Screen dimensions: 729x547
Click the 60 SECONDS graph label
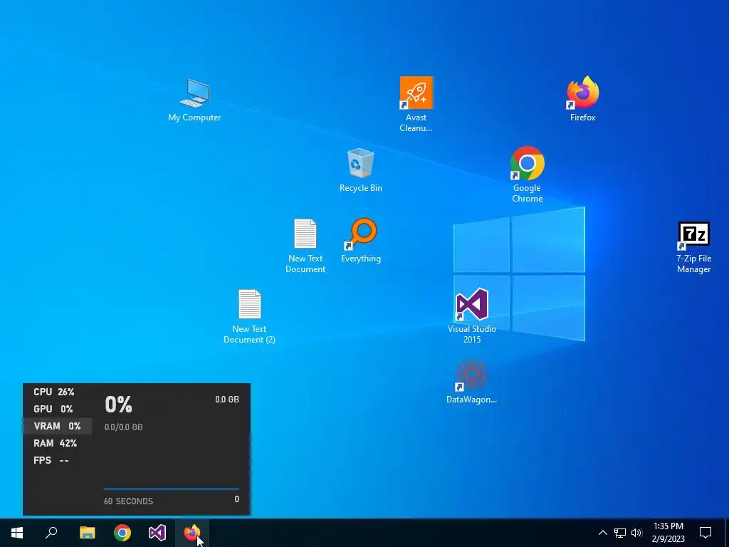[128, 501]
